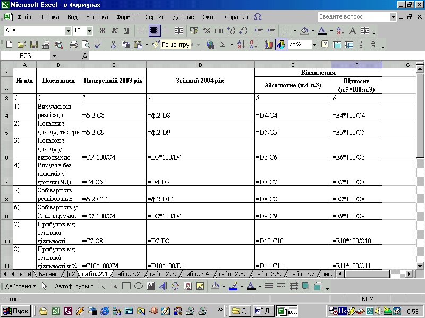Viewport: 425px width, 318px height.
Task: Click merge and center icon
Action: tap(179, 31)
